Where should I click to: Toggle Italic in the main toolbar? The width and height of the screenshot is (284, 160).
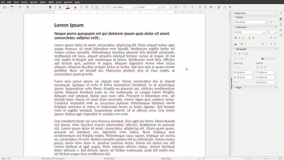point(55,7)
